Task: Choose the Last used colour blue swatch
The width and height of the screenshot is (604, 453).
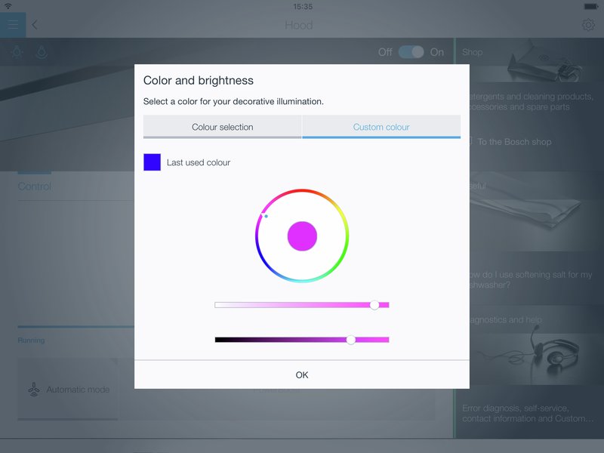Action: 152,162
